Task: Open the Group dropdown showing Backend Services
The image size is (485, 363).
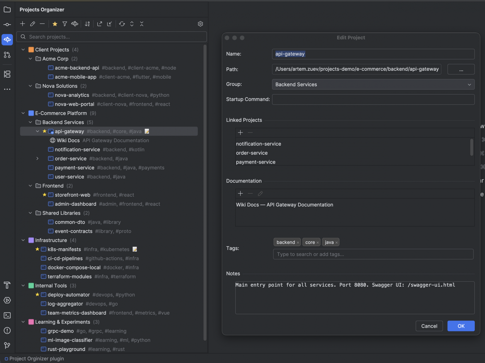Action: (x=373, y=84)
